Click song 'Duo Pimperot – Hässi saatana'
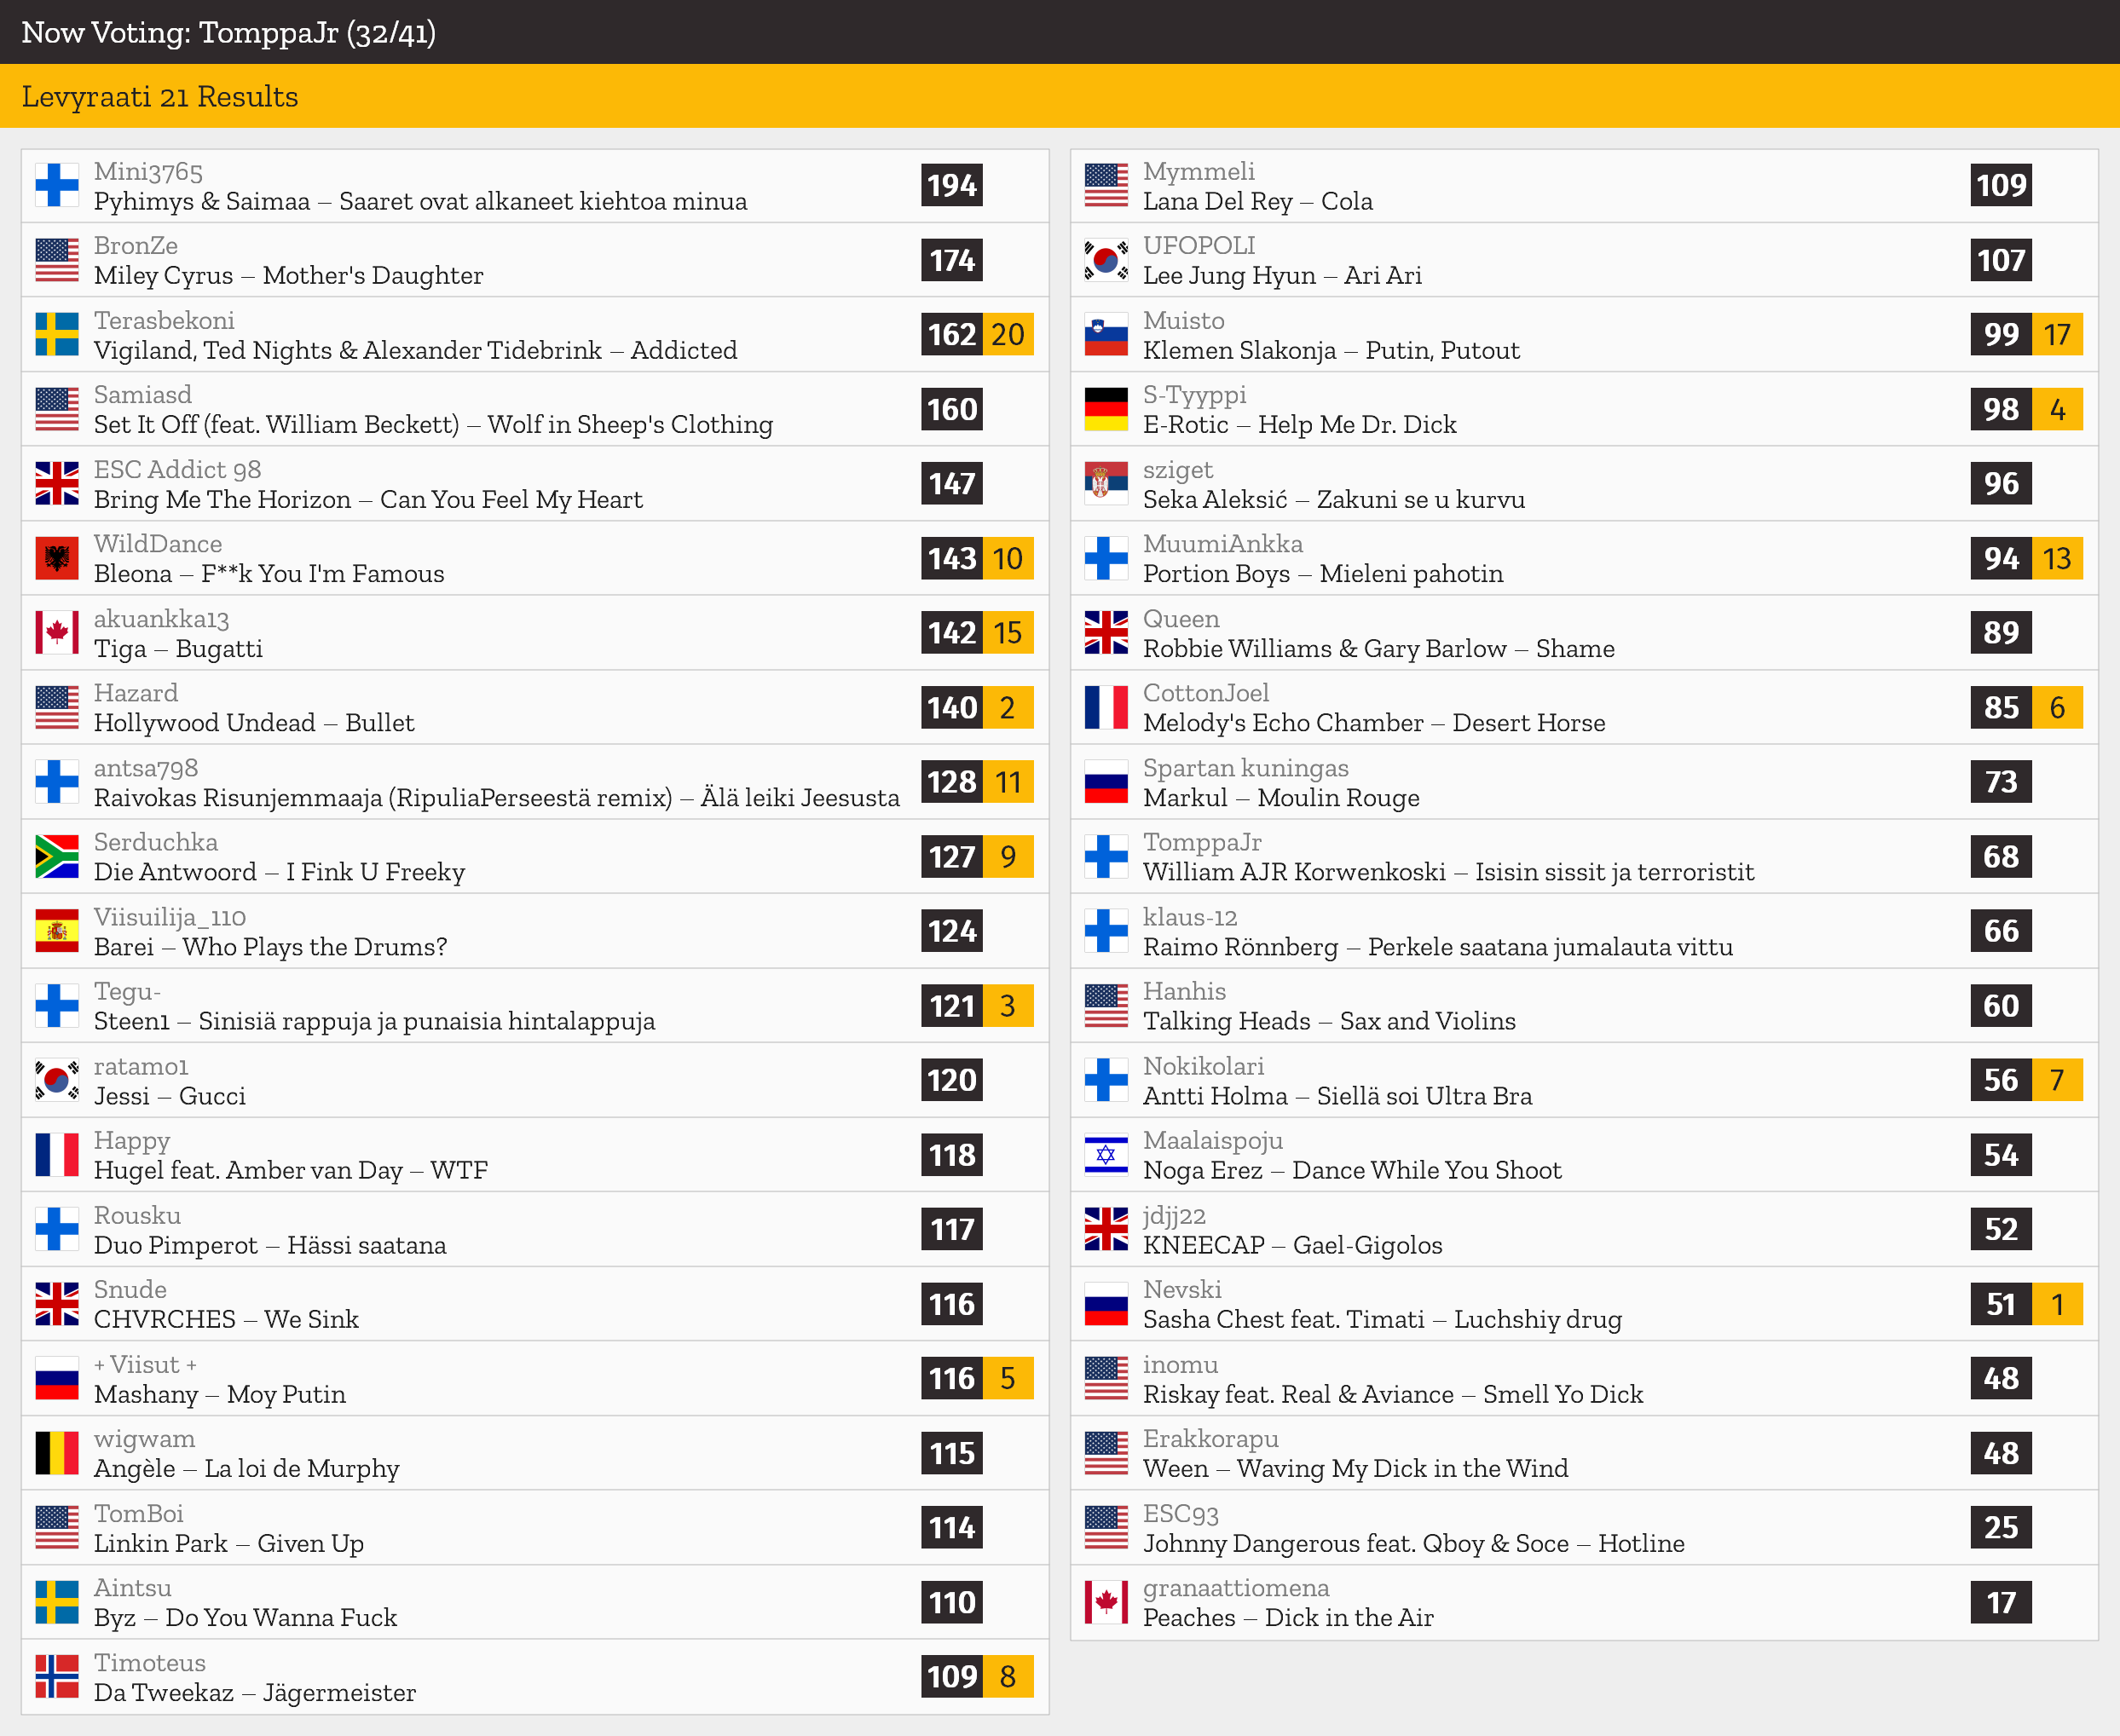Image resolution: width=2120 pixels, height=1736 pixels. pyautogui.click(x=270, y=1245)
